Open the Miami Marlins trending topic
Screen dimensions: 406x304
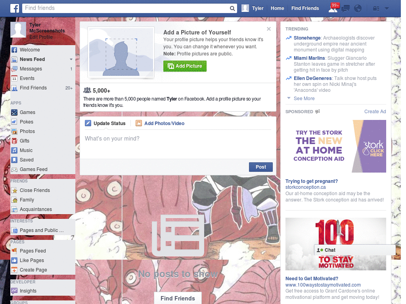point(309,58)
